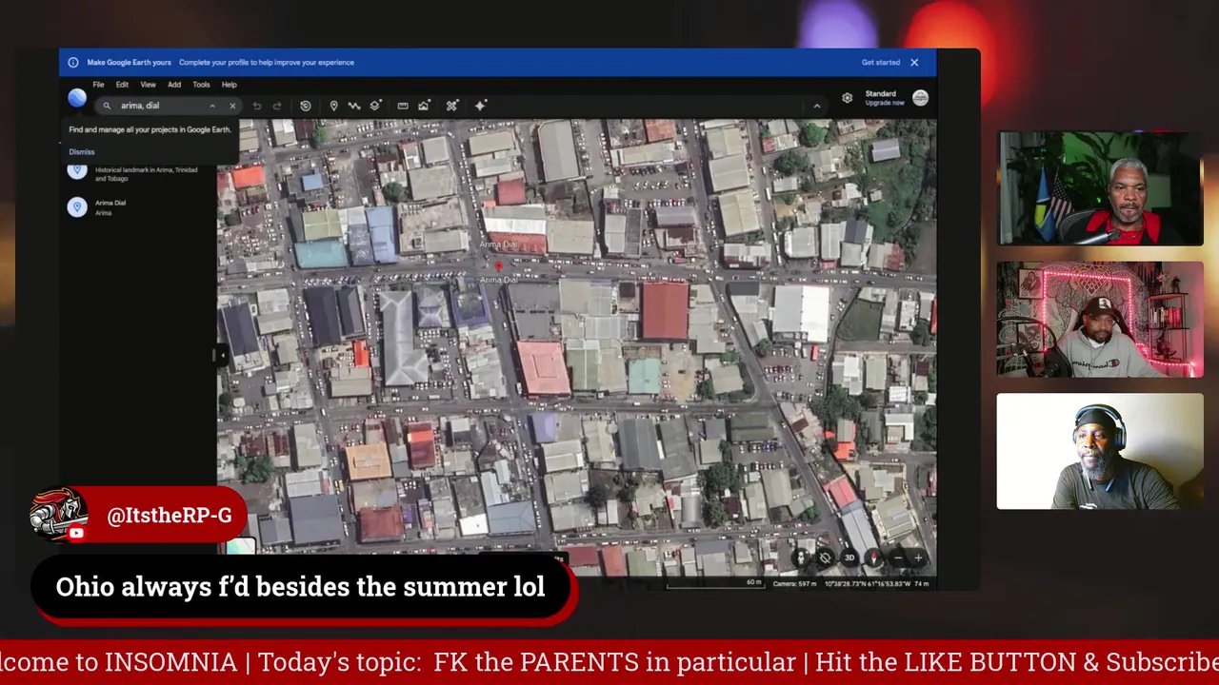Open the Tools menu
Screen dimensions: 1219x685
[x=201, y=85]
